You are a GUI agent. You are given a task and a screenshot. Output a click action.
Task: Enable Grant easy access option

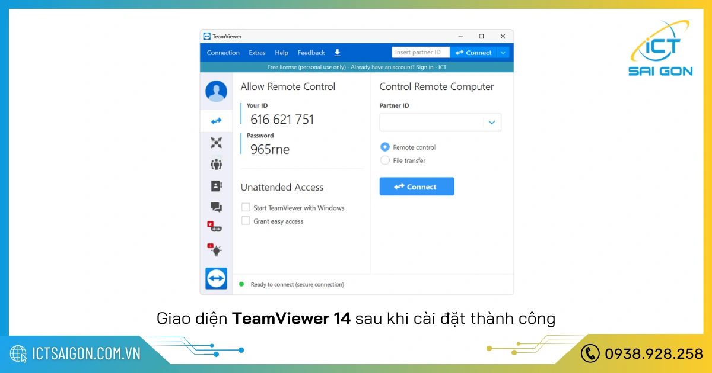coord(245,221)
